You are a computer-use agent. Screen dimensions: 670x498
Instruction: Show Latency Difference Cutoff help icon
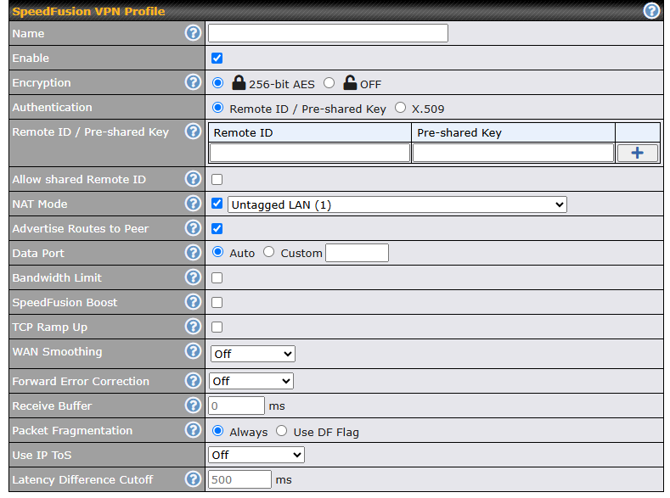[193, 479]
